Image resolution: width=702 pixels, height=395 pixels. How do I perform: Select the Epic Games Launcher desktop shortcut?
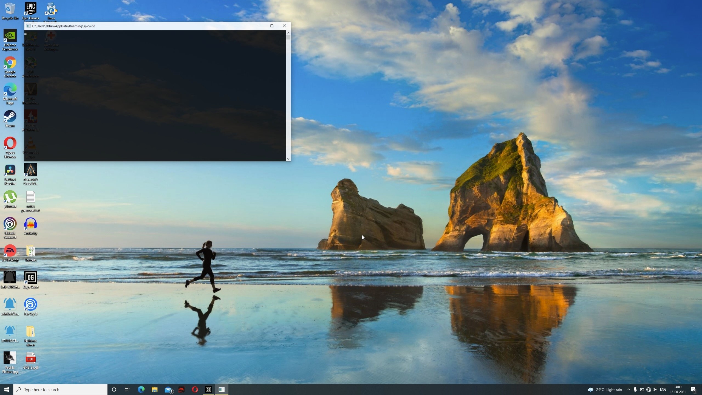click(x=30, y=12)
